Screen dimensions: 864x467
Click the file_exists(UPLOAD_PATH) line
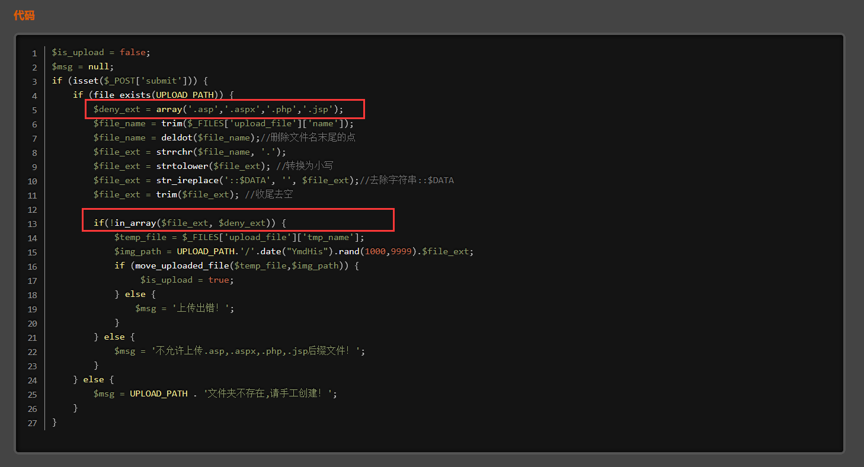click(x=153, y=95)
